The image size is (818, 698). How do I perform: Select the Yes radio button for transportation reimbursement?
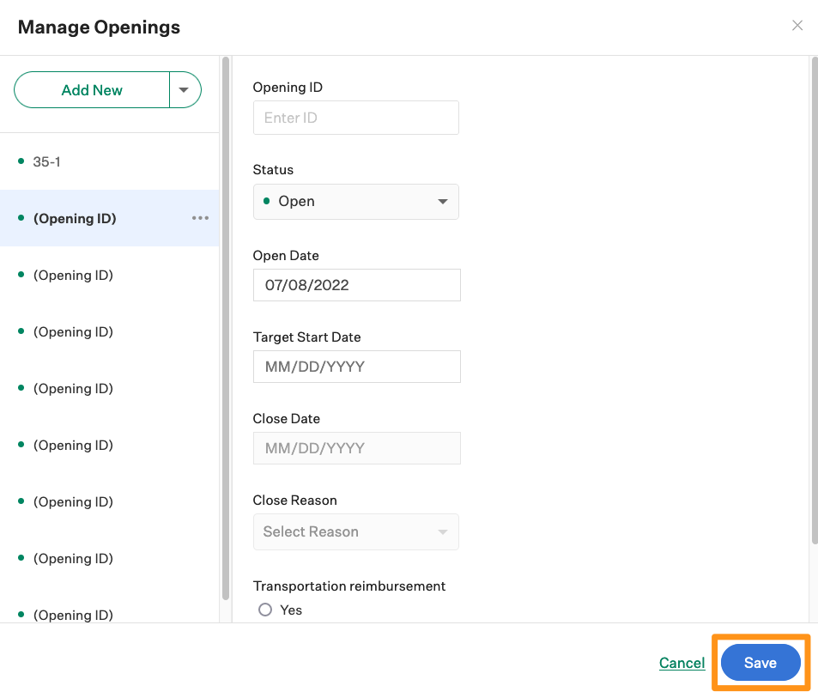click(x=265, y=610)
